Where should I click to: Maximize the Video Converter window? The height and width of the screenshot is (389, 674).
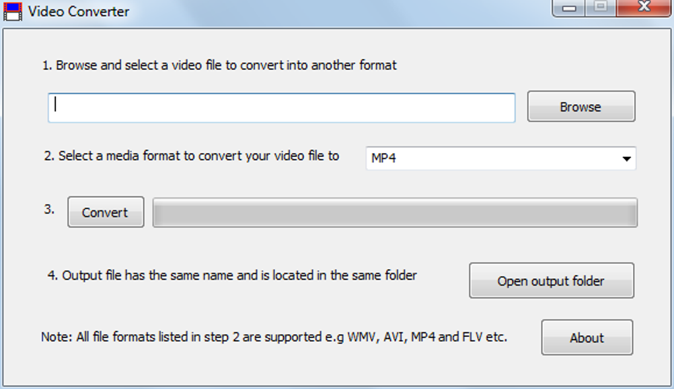(601, 7)
